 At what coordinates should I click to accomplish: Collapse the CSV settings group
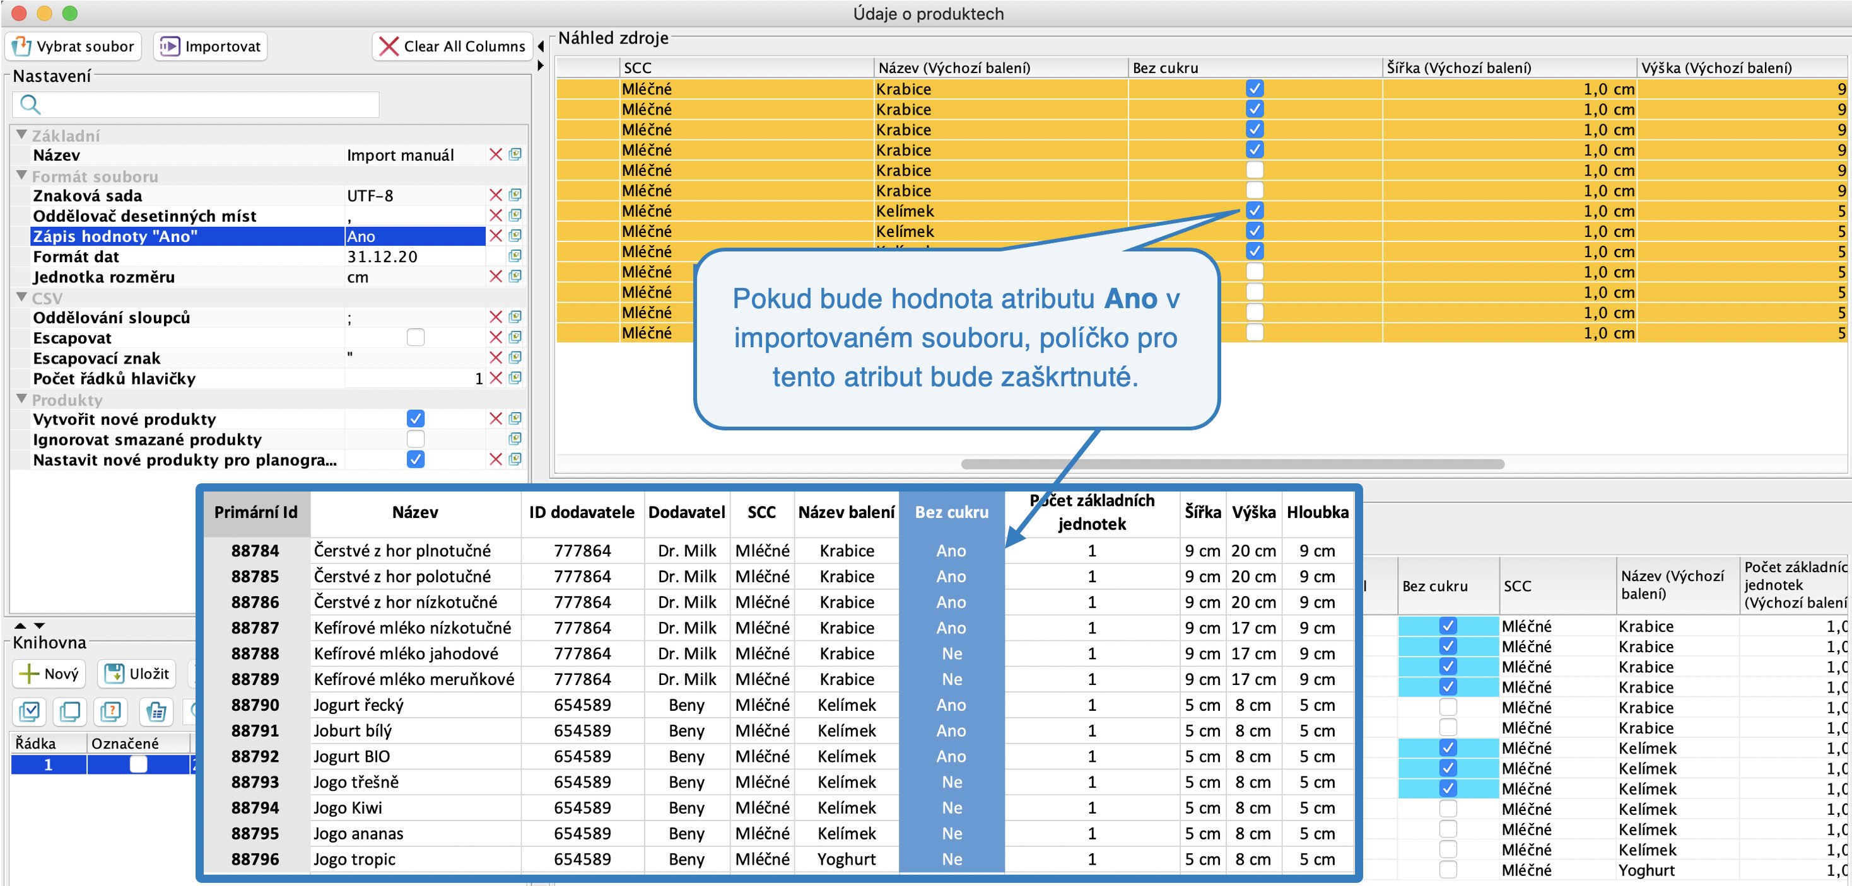point(21,297)
